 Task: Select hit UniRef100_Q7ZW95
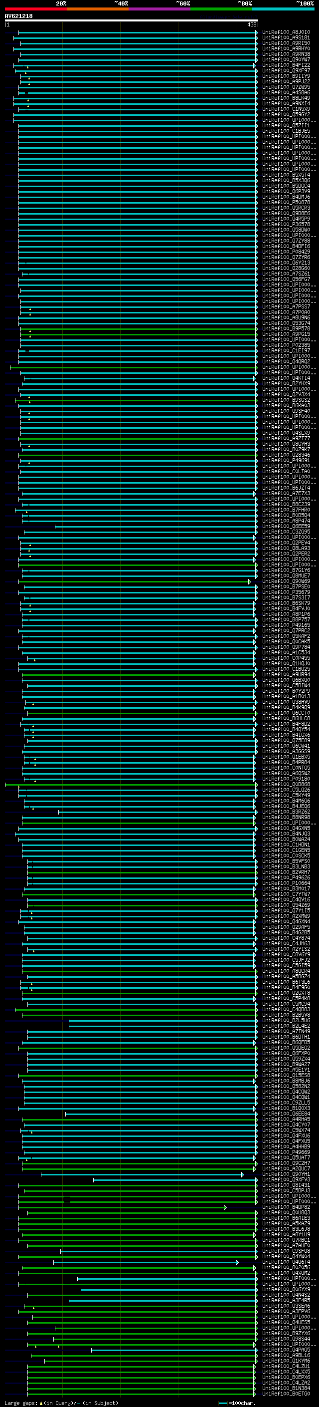pyautogui.click(x=286, y=87)
